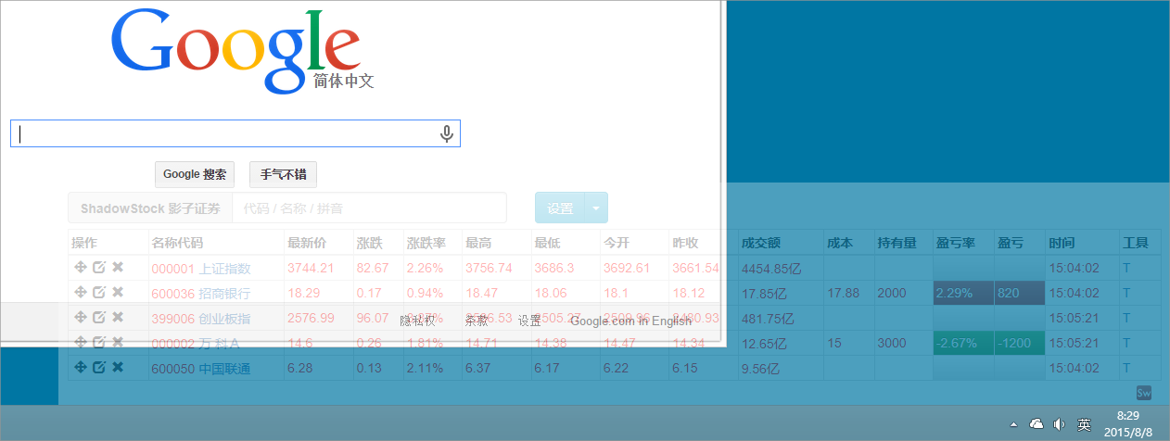Click the Google 搜索 button
Viewport: 1170px width, 441px height.
[x=195, y=174]
